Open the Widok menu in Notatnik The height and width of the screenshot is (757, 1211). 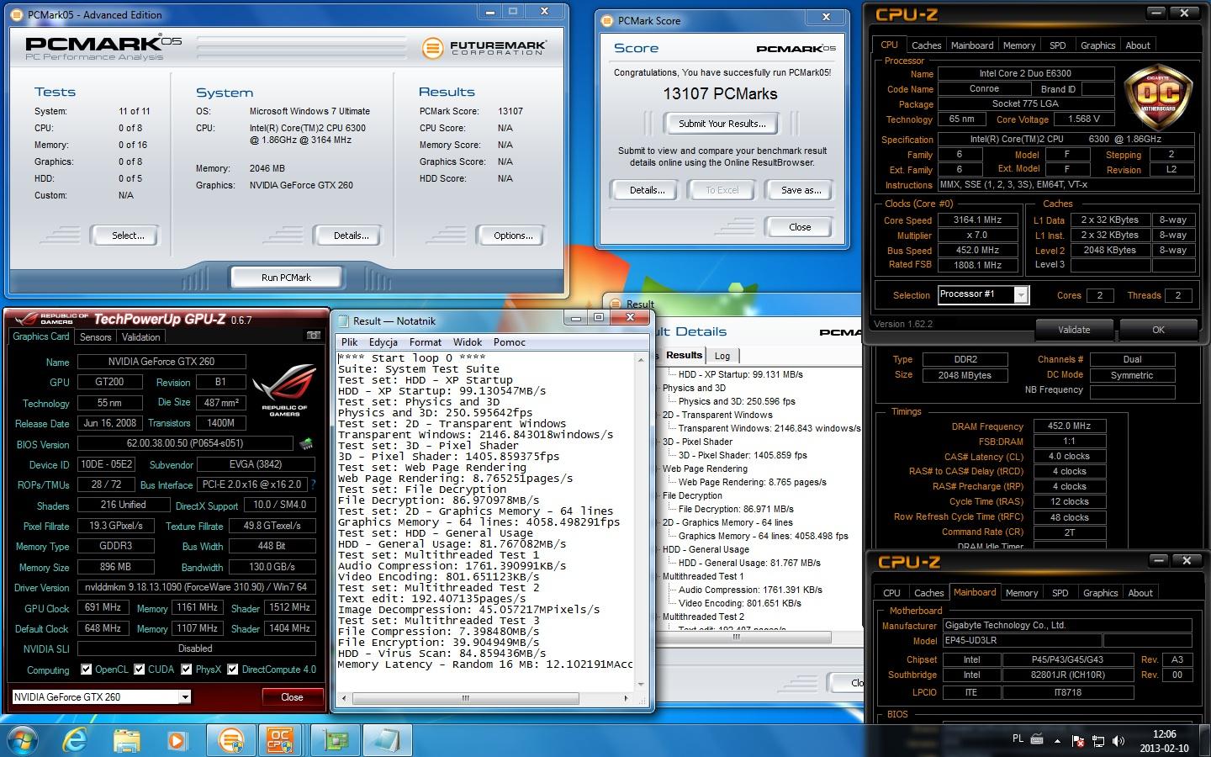tap(468, 342)
